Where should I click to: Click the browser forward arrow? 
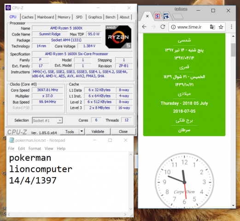pos(153,27)
